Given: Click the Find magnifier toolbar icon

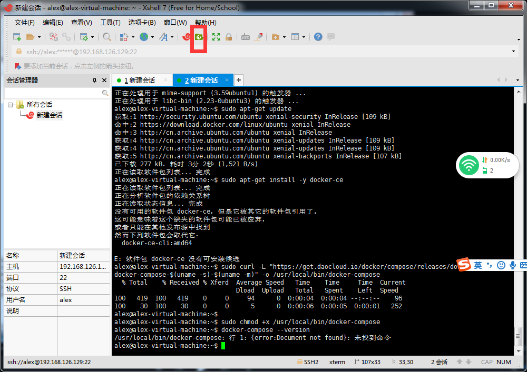Looking at the screenshot, I should pos(107,37).
